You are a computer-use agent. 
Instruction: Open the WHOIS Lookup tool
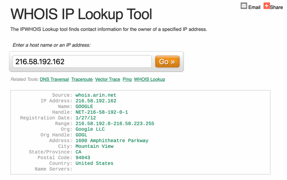coord(149,79)
